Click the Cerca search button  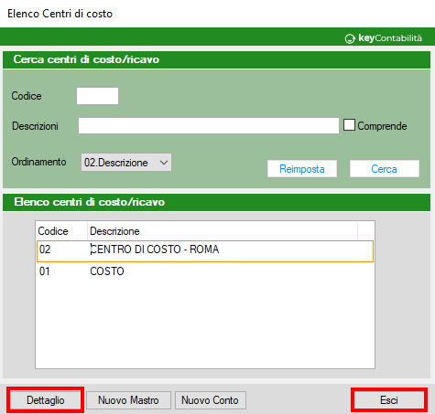[x=385, y=169]
